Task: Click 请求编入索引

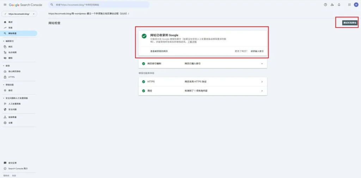Action: point(257,51)
